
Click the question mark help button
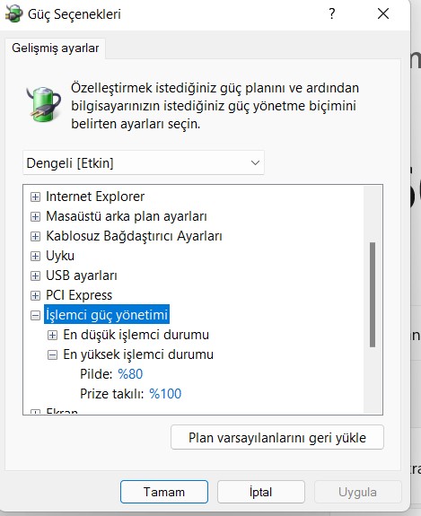[x=332, y=13]
